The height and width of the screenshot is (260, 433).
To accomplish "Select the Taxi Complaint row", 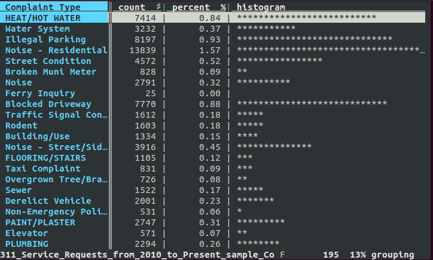I will (213, 169).
